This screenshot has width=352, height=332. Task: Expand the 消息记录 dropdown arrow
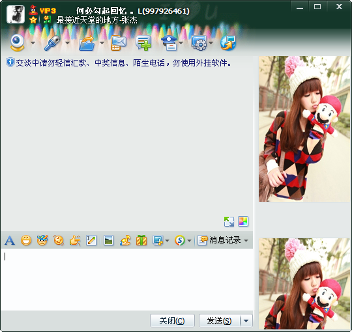pos(246,241)
